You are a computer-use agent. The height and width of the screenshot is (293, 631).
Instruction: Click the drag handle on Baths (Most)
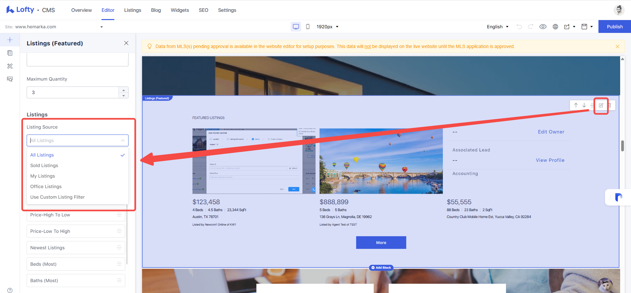(x=119, y=281)
